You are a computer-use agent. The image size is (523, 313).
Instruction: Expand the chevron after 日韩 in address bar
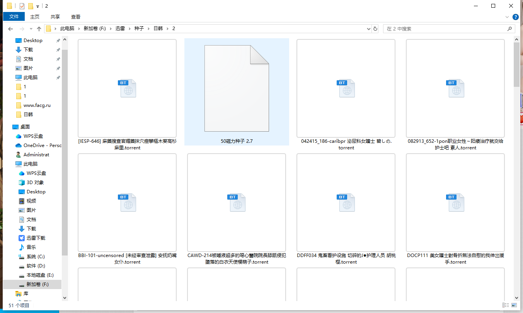pos(167,29)
